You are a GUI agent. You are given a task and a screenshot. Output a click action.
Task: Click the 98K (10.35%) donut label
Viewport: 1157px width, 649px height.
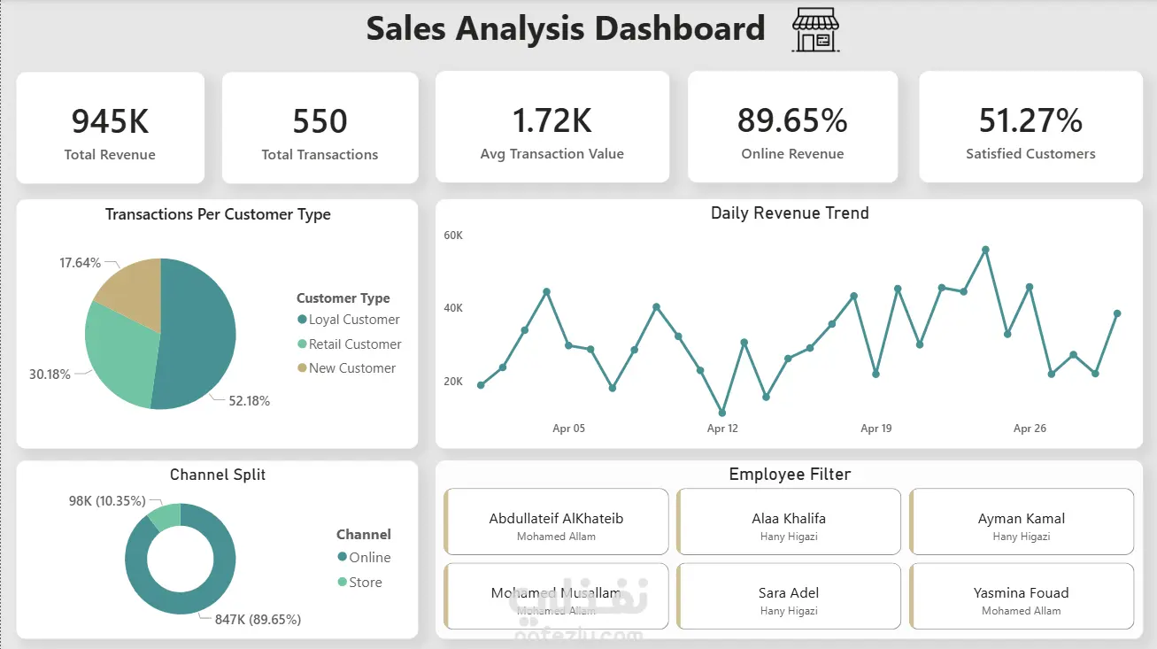point(107,501)
